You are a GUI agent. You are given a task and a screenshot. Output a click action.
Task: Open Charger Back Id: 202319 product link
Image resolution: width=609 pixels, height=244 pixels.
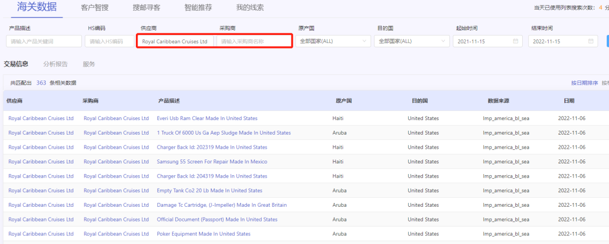[212, 147]
